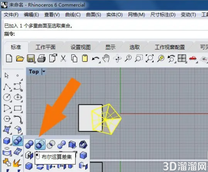Switch to the 工作视窗配置 tab
Screen dimensions: 208x172
170,47
